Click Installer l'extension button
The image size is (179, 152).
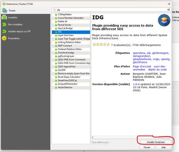156,142
